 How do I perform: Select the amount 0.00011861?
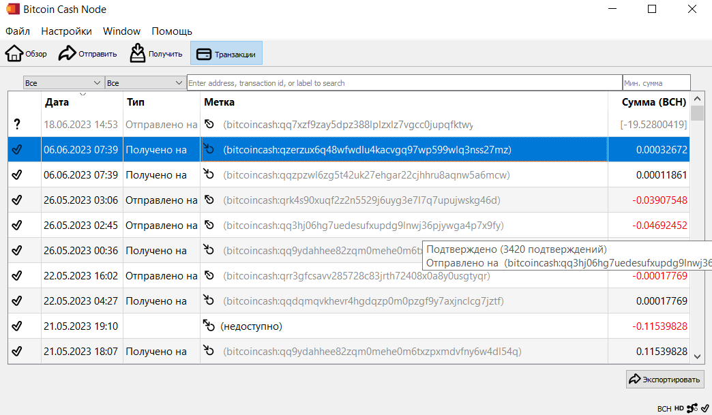[x=662, y=175]
